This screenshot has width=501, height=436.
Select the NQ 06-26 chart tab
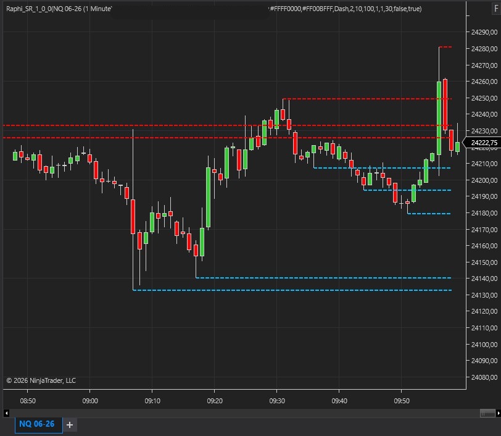click(x=37, y=424)
